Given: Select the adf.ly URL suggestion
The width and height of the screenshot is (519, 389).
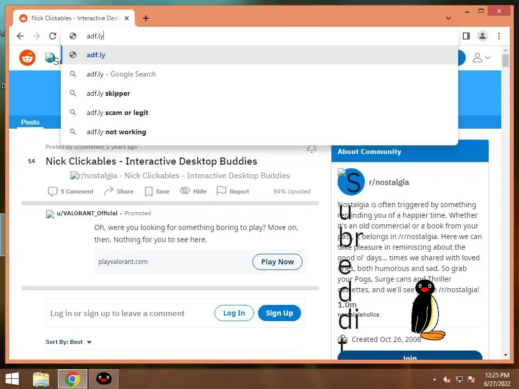Looking at the screenshot, I should 259,55.
